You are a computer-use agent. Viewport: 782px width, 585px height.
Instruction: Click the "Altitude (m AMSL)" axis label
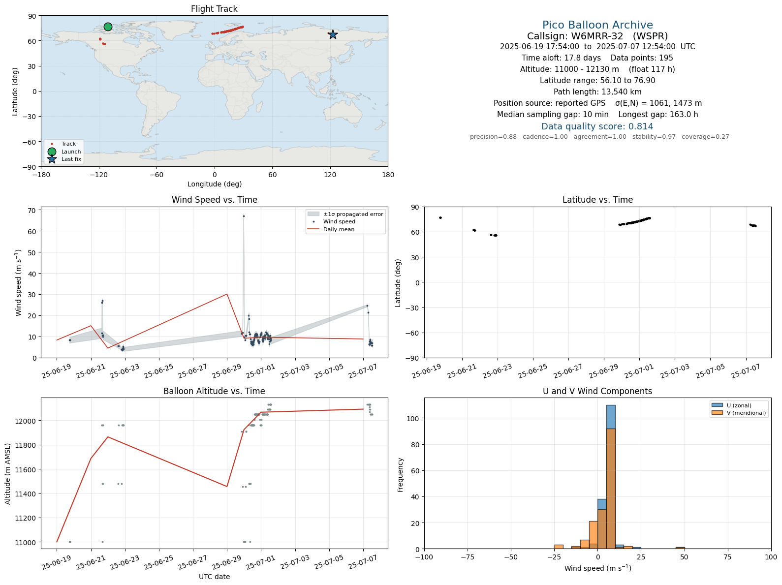point(8,473)
